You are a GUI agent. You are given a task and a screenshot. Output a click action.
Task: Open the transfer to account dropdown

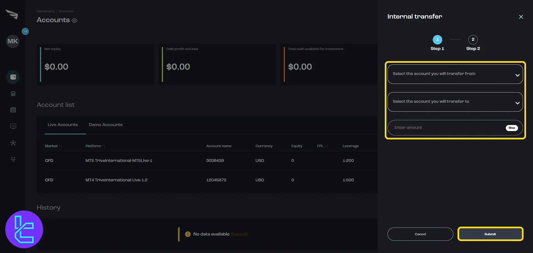click(x=455, y=102)
